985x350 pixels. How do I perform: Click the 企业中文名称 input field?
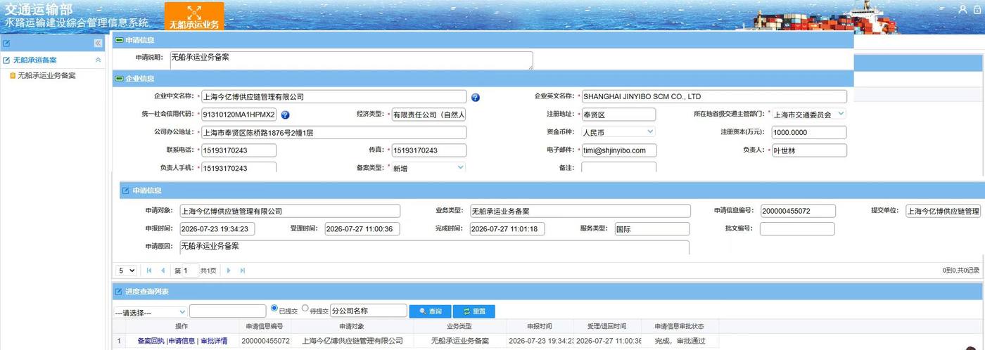pos(334,97)
